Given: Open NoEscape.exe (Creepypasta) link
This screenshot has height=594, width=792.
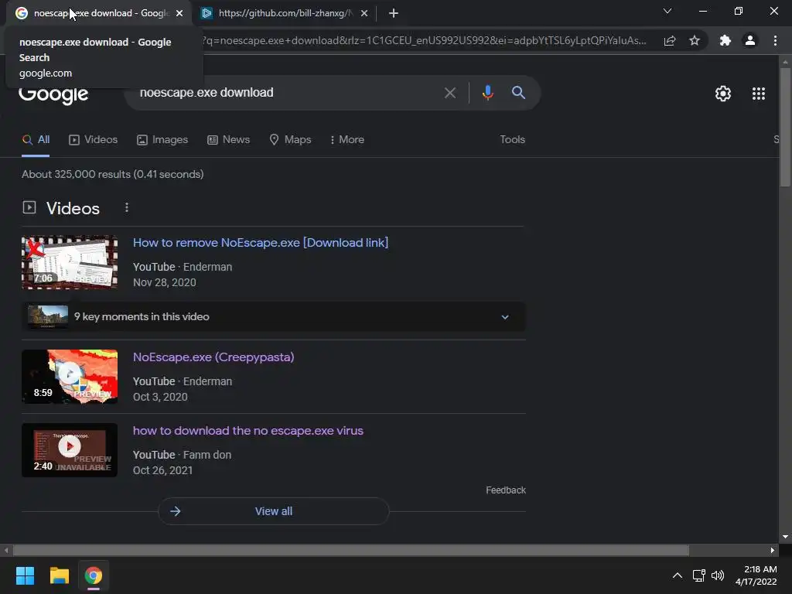Looking at the screenshot, I should coord(213,357).
